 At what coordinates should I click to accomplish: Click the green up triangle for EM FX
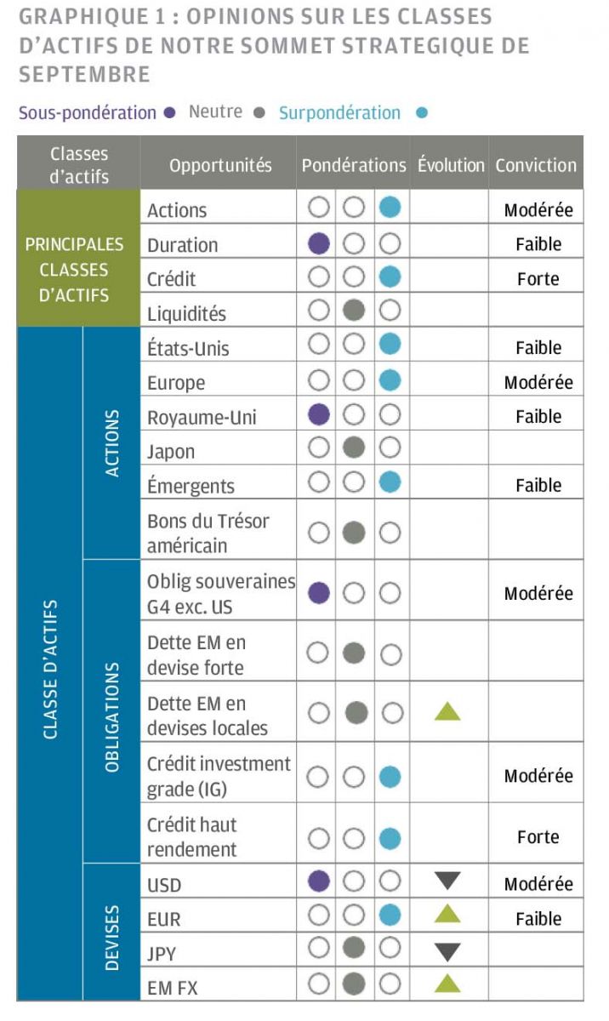(447, 984)
